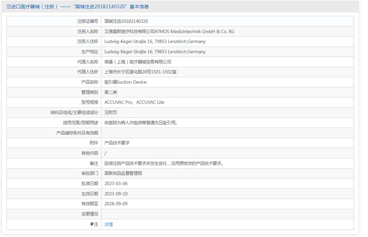Image resolution: width=368 pixels, height=237 pixels.
Task: Click the 生产地址 label
Action: (x=90, y=52)
